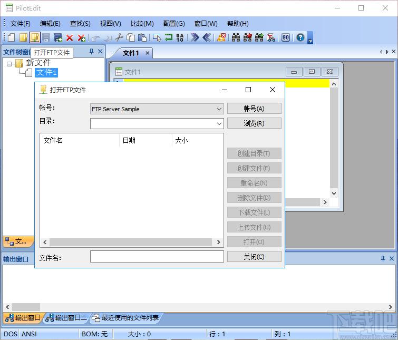Pin the output window panel
This screenshot has height=340, width=398.
coord(383,258)
